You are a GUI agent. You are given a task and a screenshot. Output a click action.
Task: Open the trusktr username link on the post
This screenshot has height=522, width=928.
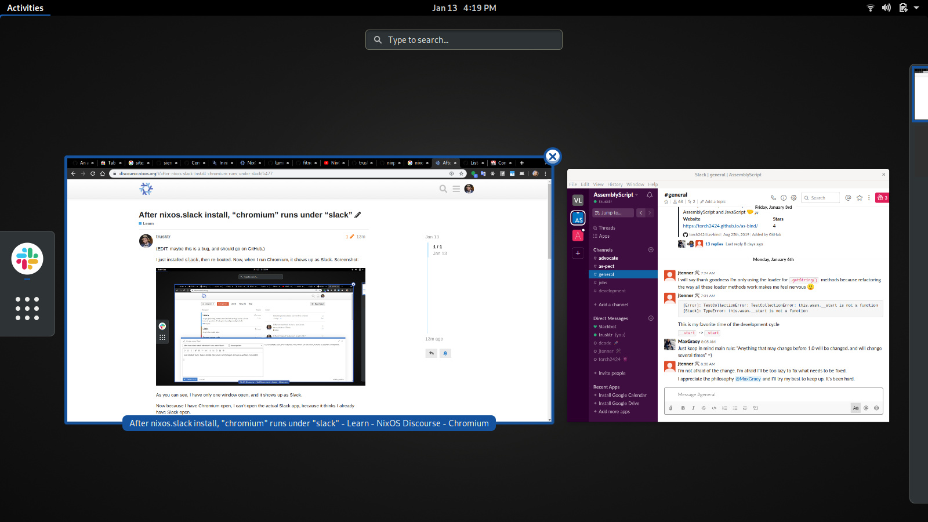pyautogui.click(x=163, y=237)
